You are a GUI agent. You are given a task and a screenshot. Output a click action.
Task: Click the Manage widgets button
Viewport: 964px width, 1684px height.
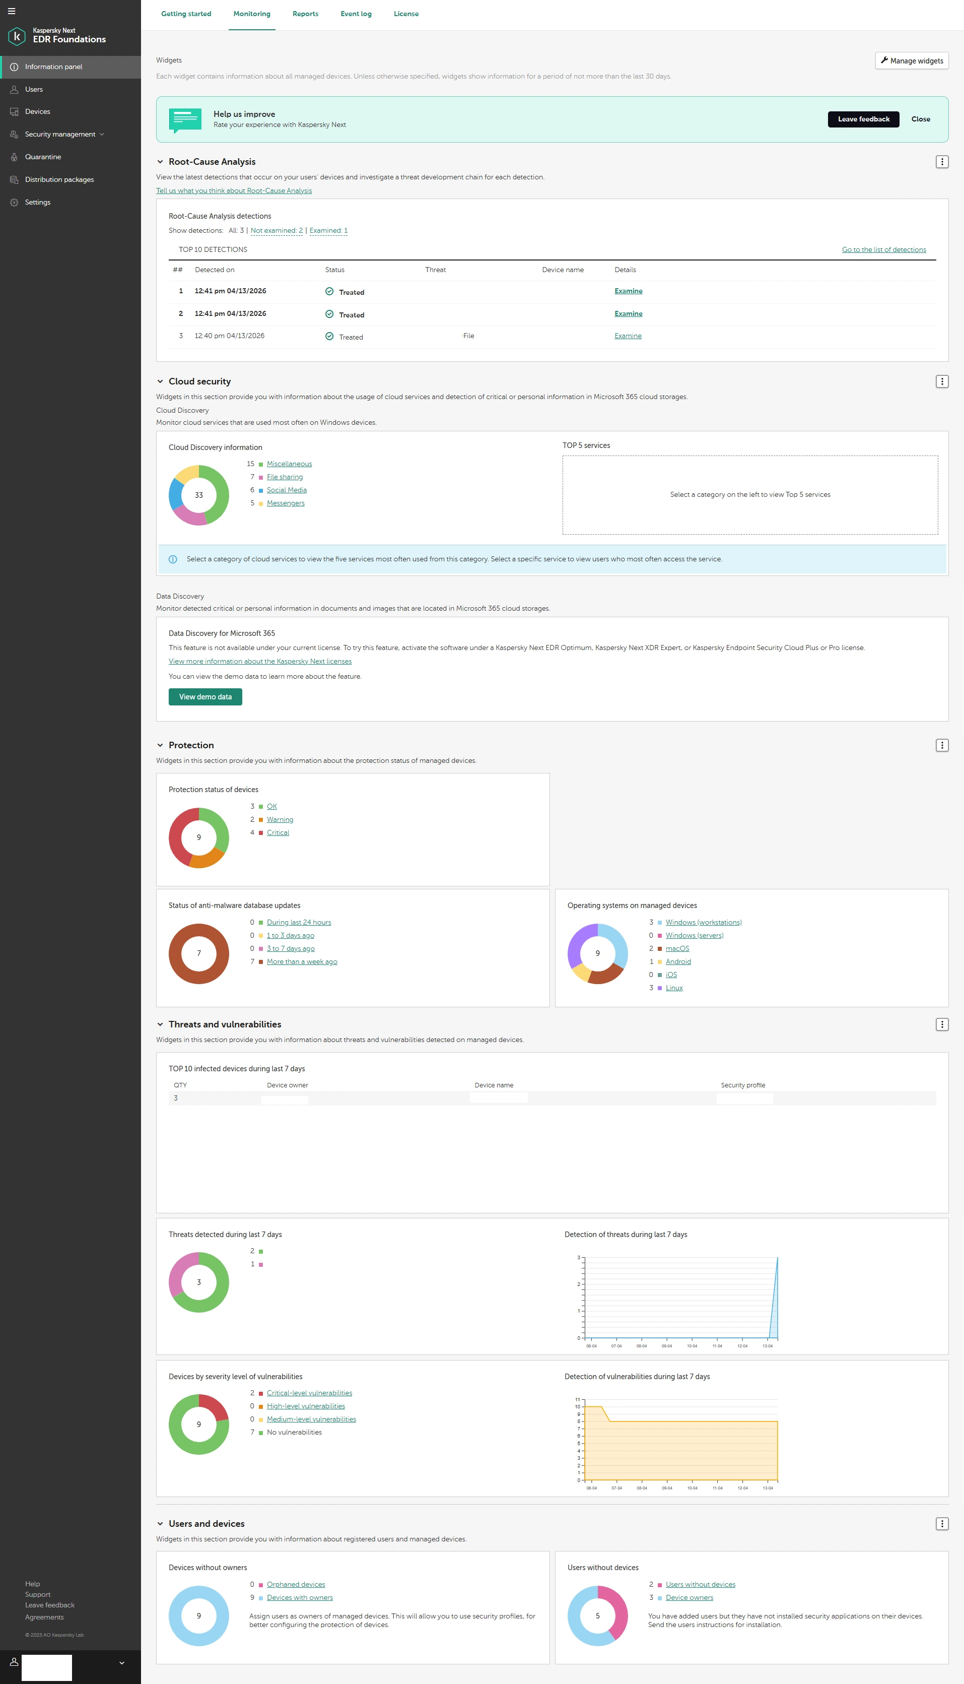[912, 61]
